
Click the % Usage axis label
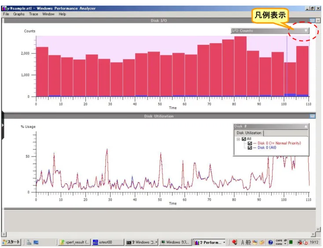click(x=28, y=127)
